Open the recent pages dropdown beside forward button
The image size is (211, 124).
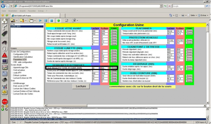[11, 6]
